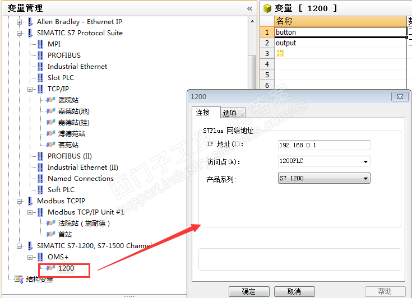Select the 医院站 tree label
The width and height of the screenshot is (412, 298).
click(x=68, y=100)
